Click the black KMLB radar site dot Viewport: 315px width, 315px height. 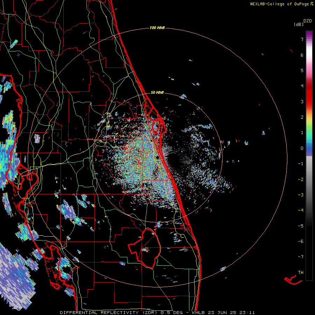click(x=158, y=157)
